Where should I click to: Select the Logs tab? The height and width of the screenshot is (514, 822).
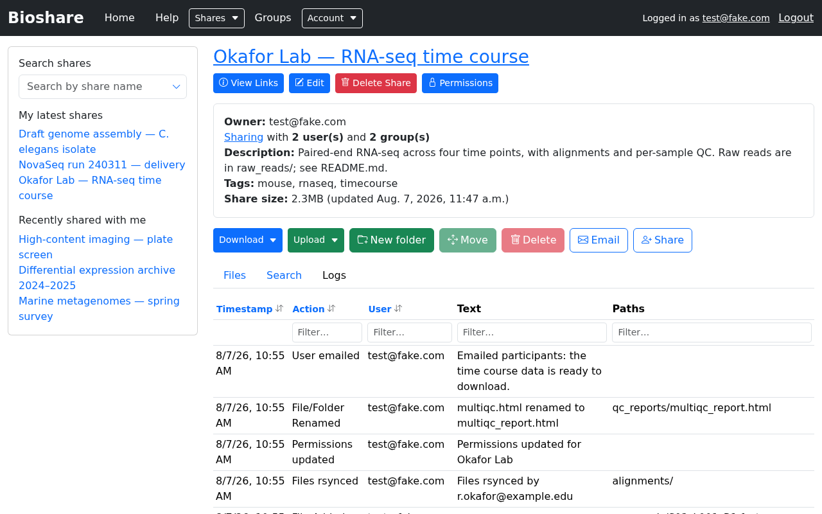[334, 275]
